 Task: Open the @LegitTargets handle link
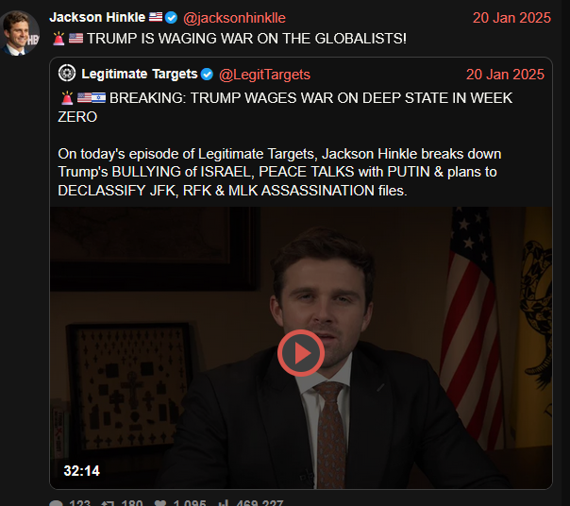click(264, 75)
